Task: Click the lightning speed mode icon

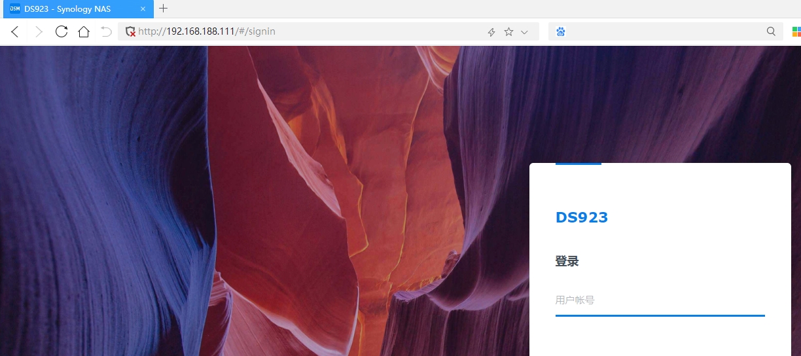Action: [491, 32]
